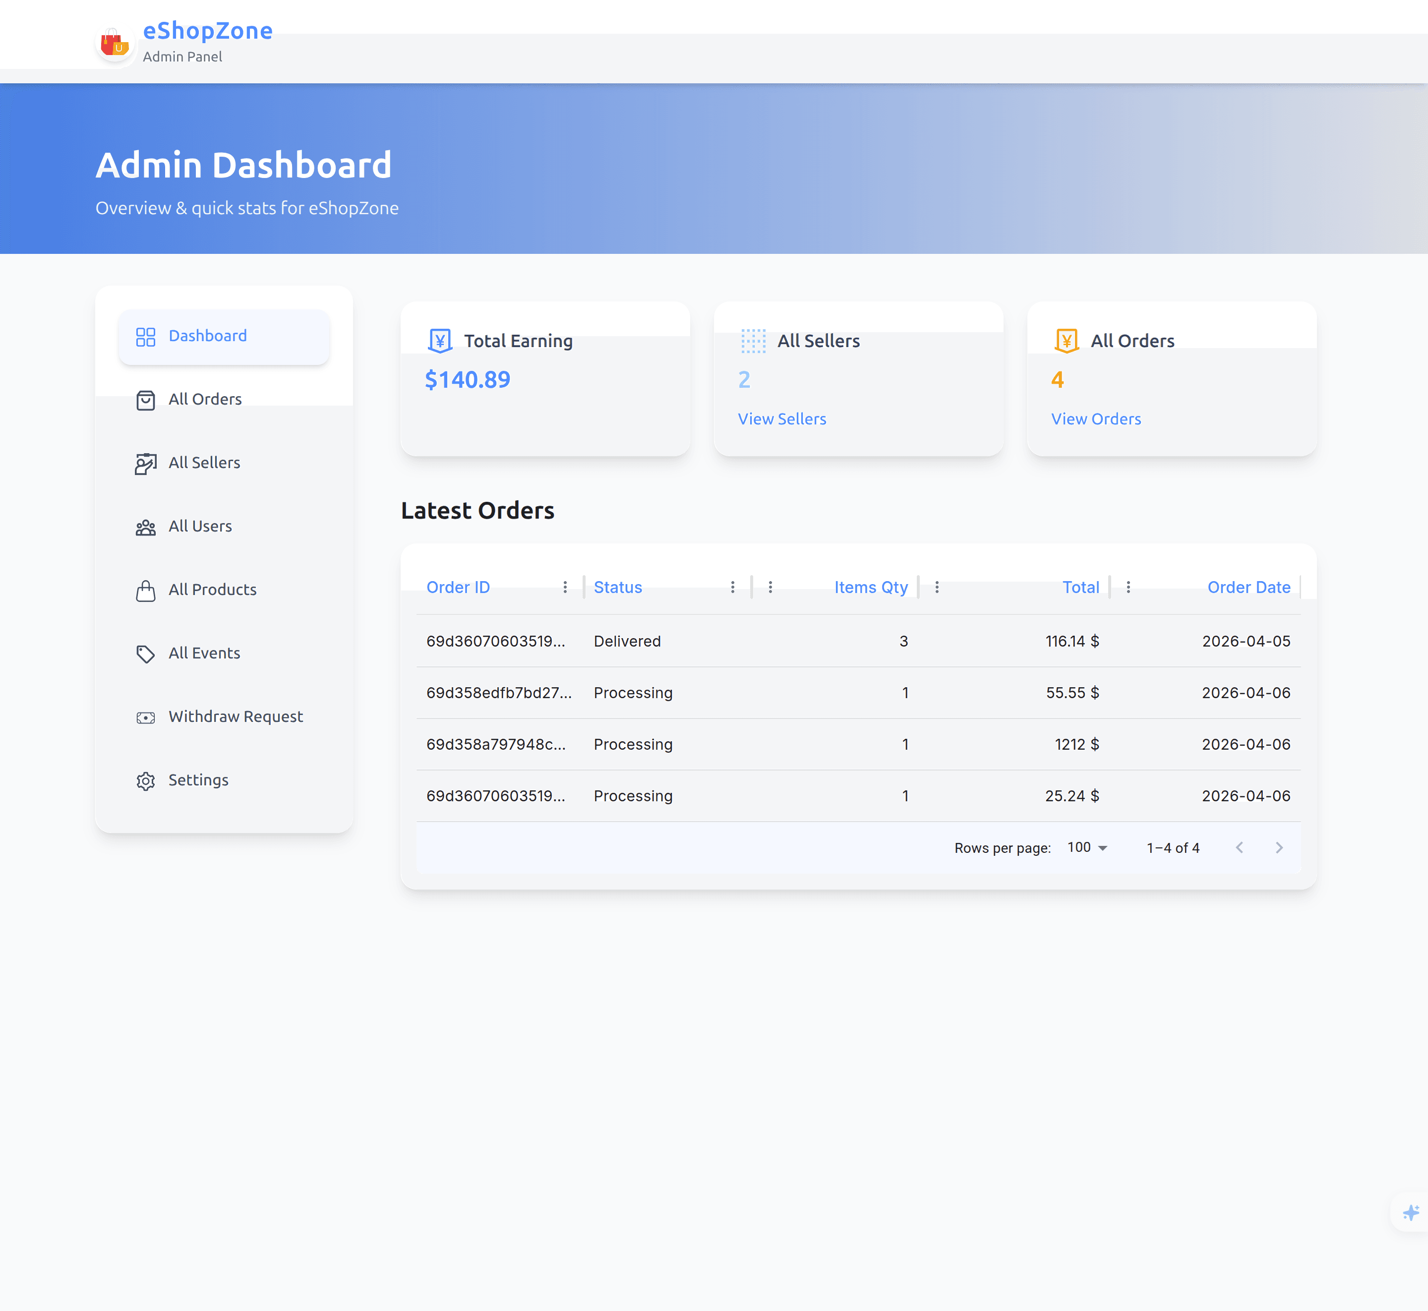Click the Withdraw Request cash icon
The height and width of the screenshot is (1311, 1428).
[145, 717]
